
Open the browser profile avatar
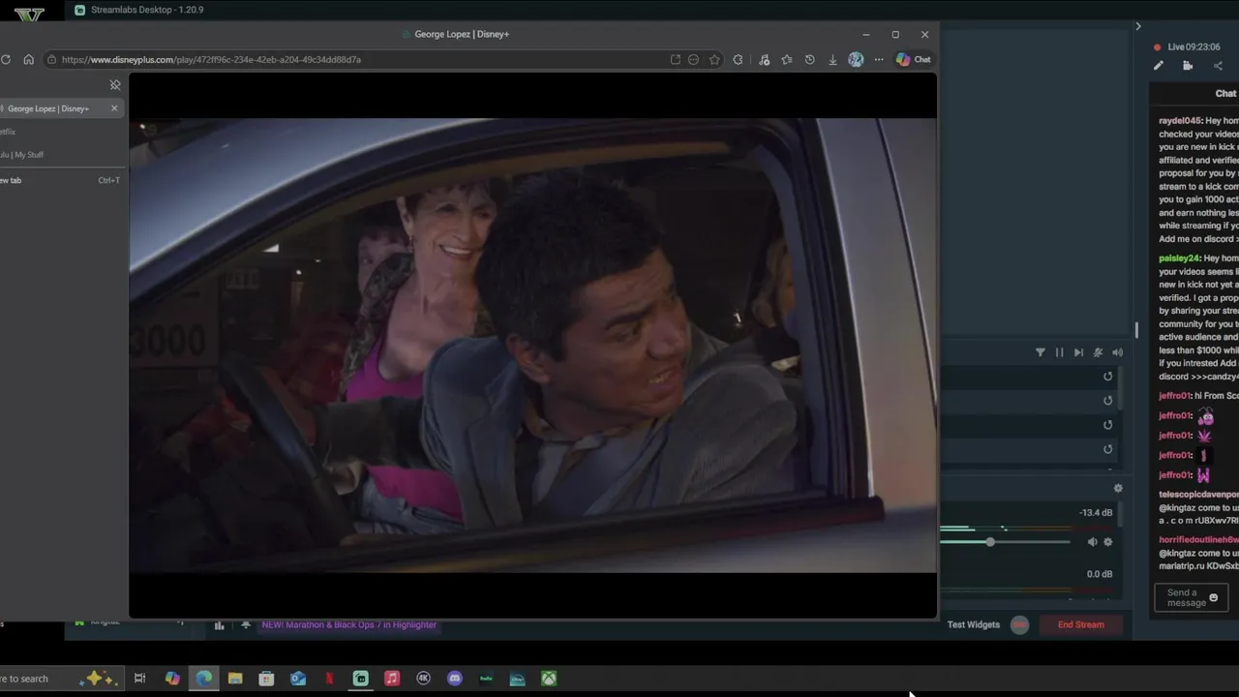[x=856, y=59]
